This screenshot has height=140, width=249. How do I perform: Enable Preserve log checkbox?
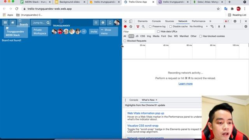[x=150, y=26]
